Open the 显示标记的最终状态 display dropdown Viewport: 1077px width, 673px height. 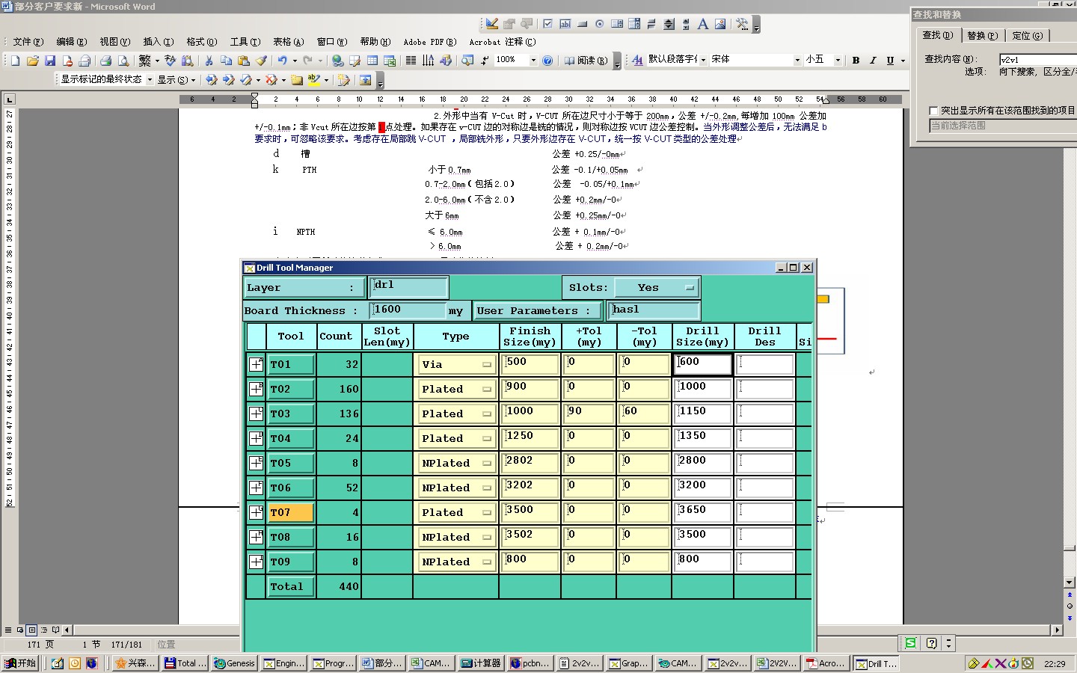pos(150,79)
